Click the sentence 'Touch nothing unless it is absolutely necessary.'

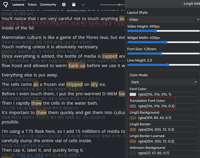[50, 47]
